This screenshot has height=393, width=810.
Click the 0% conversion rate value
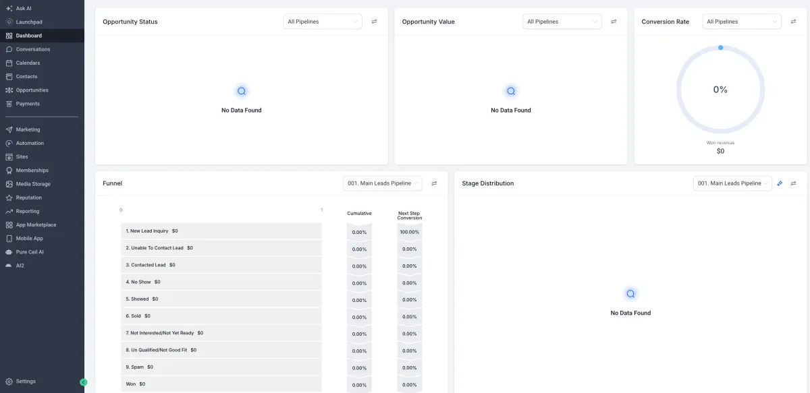coord(721,90)
